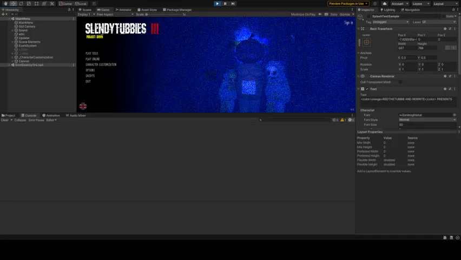The image size is (461, 260).
Task: Select the Rect tool
Action: tap(36, 4)
